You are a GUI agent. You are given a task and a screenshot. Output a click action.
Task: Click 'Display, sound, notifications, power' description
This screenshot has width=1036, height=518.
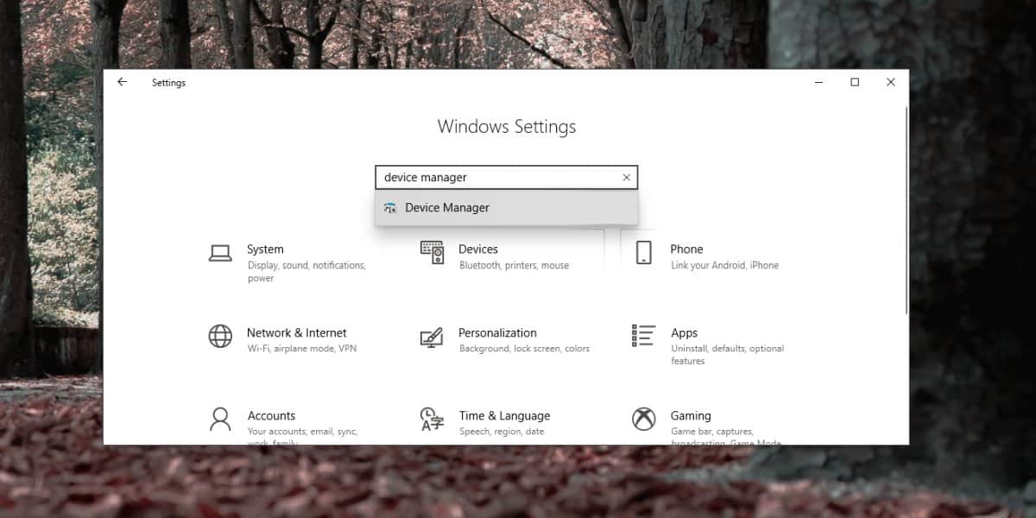[x=306, y=272]
